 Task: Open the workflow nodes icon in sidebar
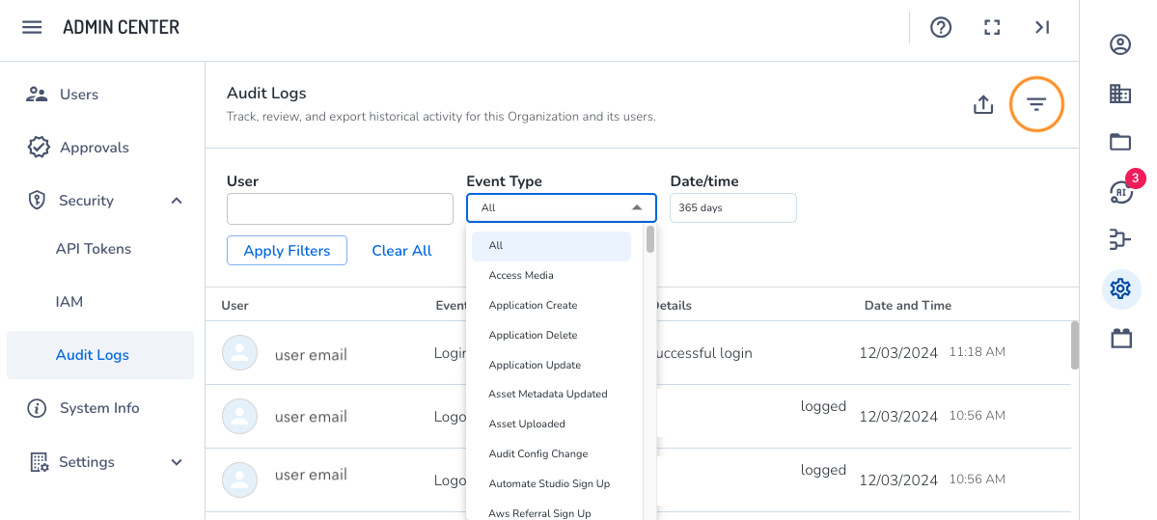tap(1119, 239)
